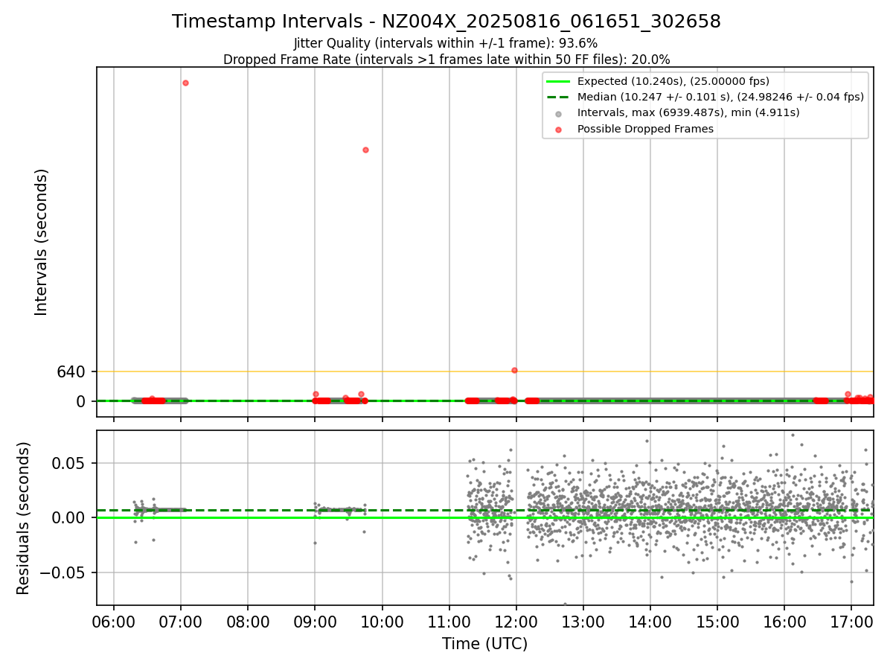Click the 640 tick label on the y-axis
The image size is (893, 670).
click(71, 371)
